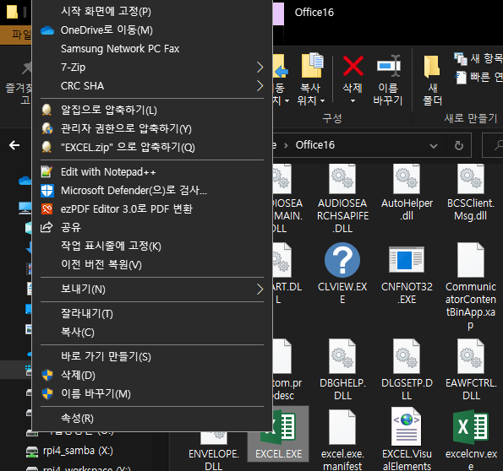Open the File (파일) ribbon tab
503x471 pixels.
pyautogui.click(x=16, y=35)
